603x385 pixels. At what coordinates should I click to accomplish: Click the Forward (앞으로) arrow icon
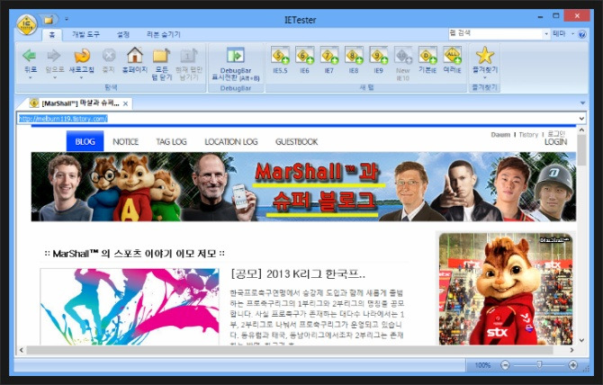pos(54,56)
